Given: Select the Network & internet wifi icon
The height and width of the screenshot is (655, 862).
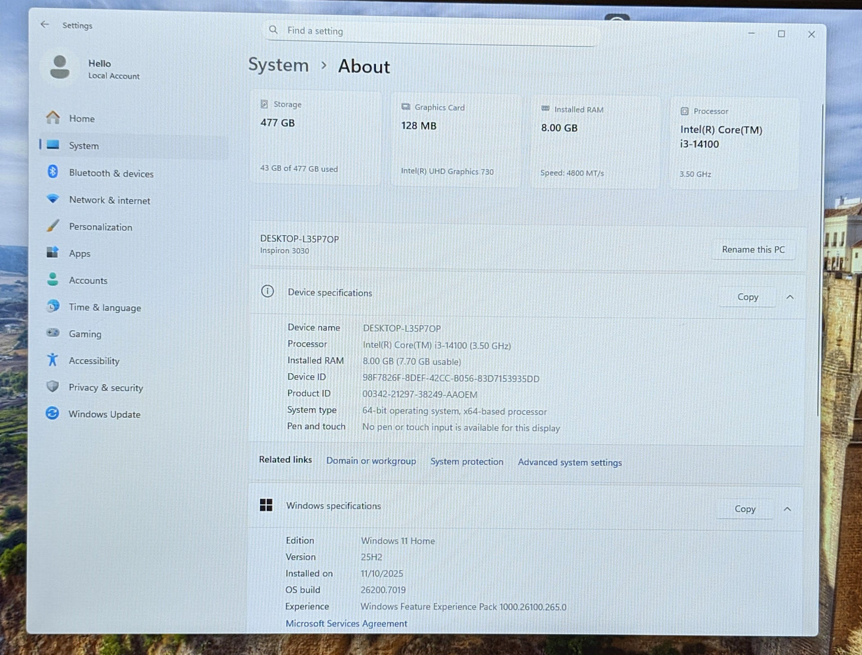Looking at the screenshot, I should point(52,199).
